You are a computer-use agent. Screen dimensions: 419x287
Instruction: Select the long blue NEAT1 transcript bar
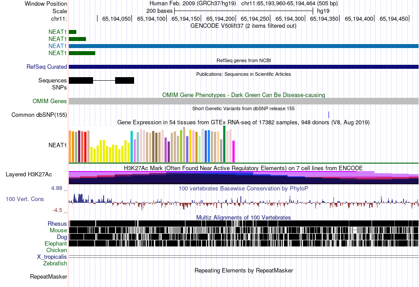[244, 46]
